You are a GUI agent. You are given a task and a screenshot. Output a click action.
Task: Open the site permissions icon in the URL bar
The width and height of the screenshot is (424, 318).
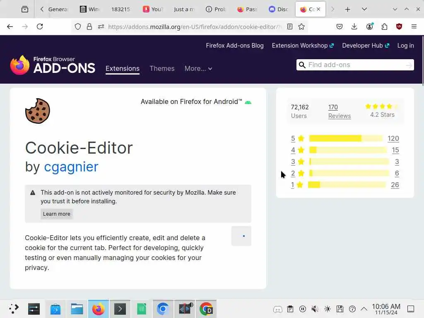(x=101, y=26)
